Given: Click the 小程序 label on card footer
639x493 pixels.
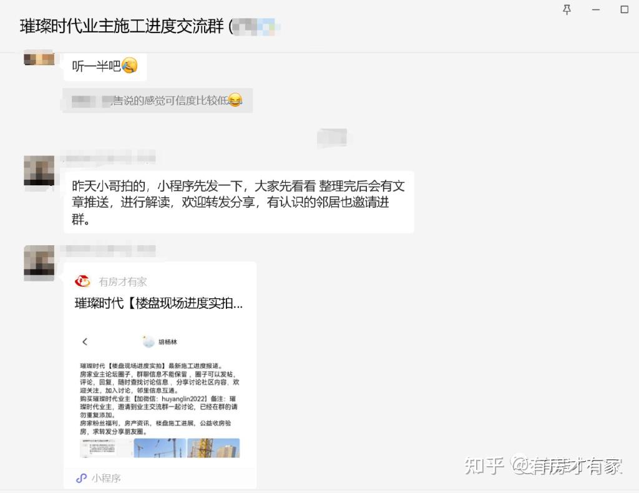Looking at the screenshot, I should point(106,478).
